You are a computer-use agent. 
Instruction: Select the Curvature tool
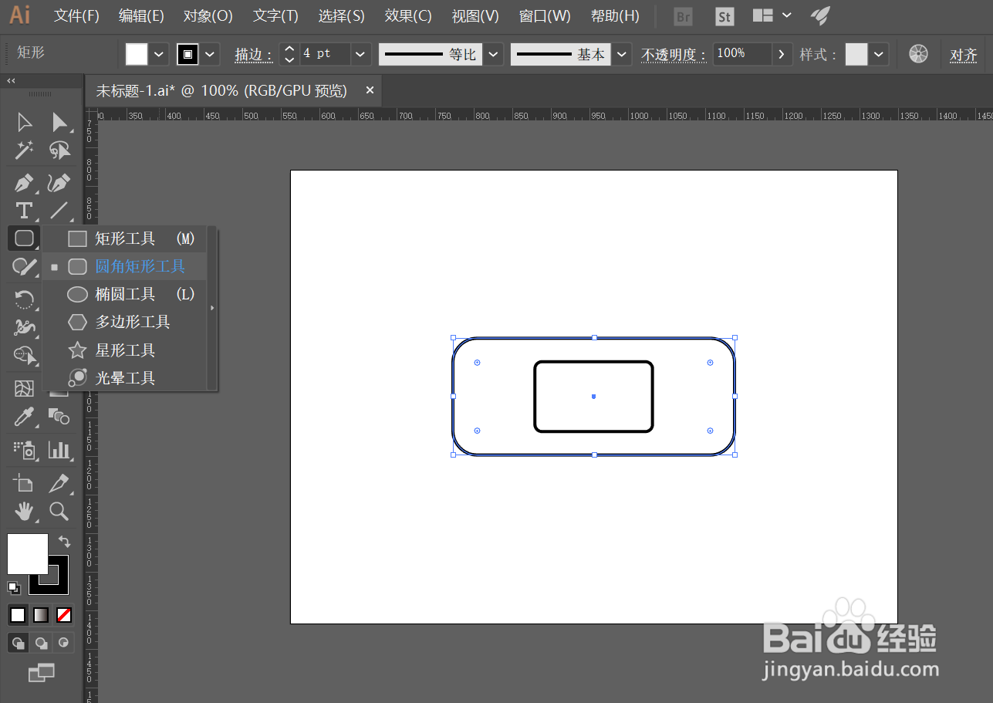59,184
